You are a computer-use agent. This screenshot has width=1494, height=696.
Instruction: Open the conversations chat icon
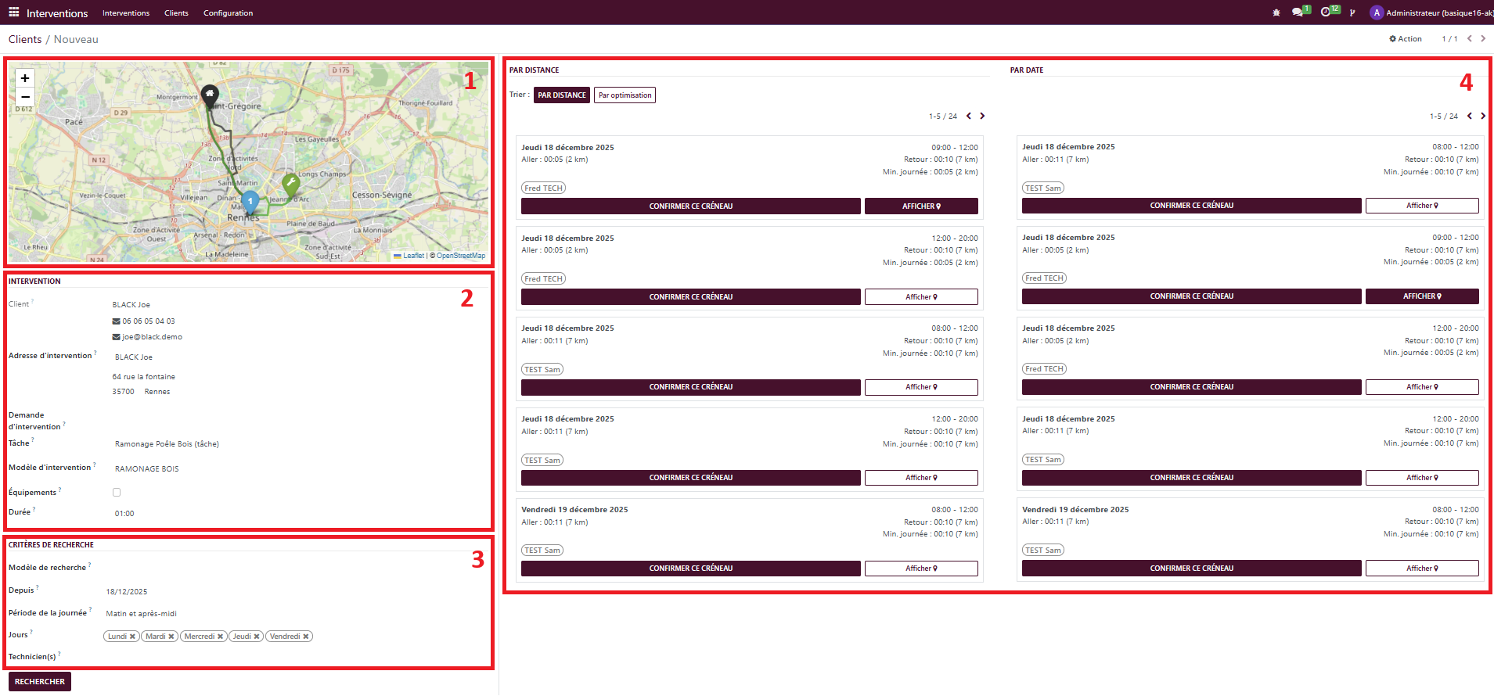coord(1297,13)
